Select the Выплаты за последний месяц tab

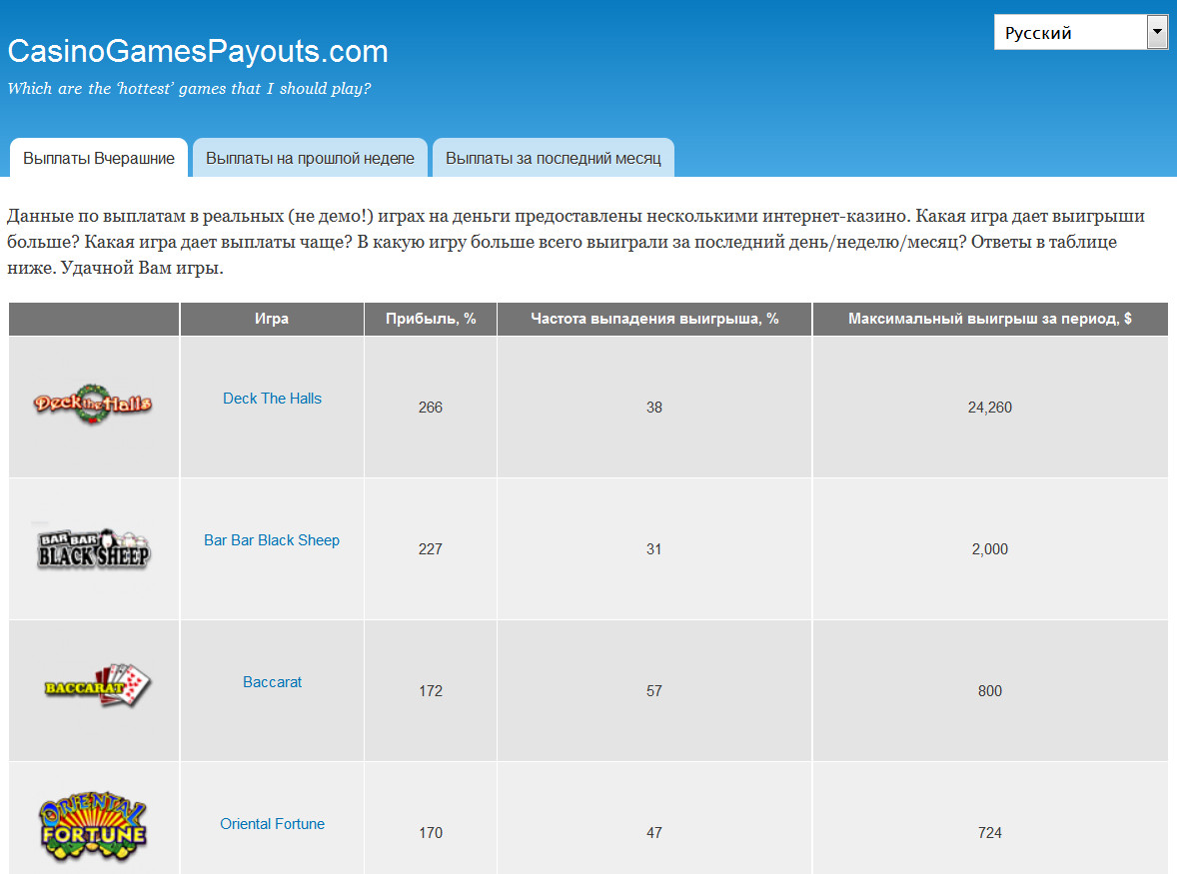point(554,157)
